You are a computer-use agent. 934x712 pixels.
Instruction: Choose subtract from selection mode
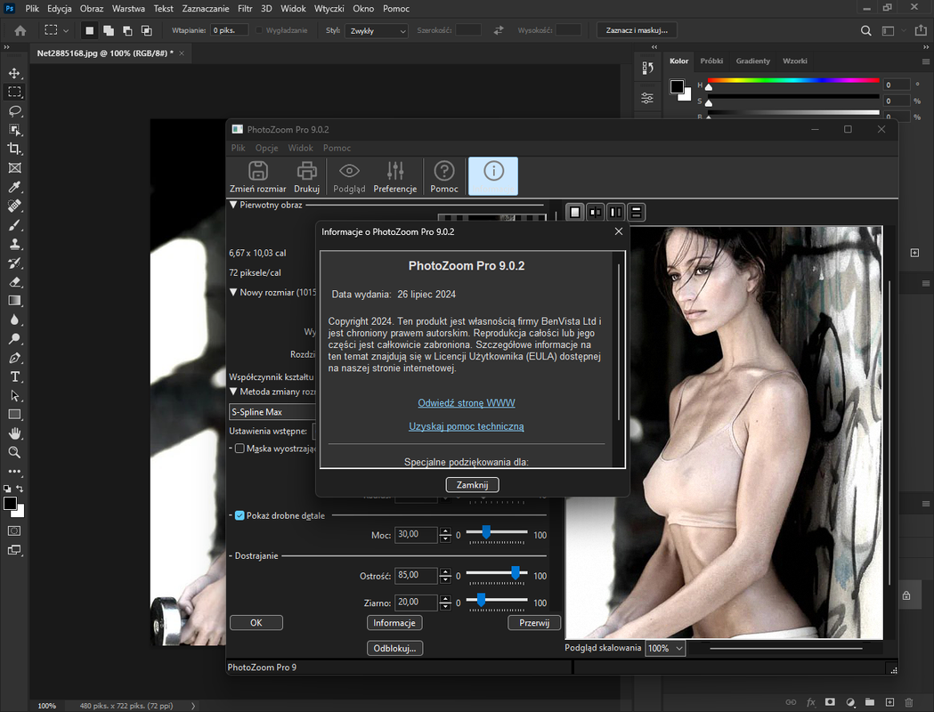127,30
